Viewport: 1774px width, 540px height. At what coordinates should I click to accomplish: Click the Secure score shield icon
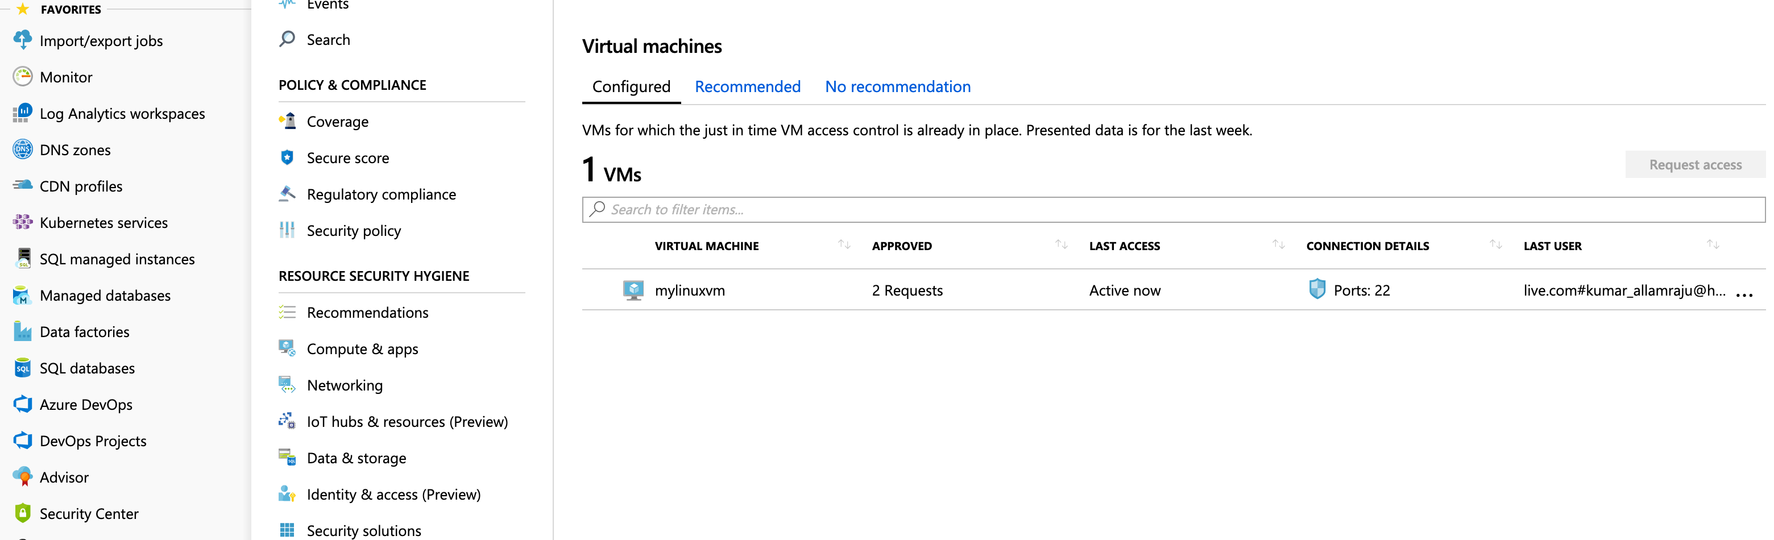tap(287, 157)
